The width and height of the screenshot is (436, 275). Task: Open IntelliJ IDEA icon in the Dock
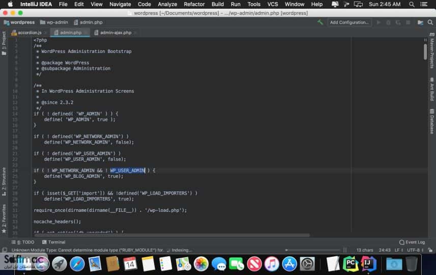pyautogui.click(x=368, y=264)
